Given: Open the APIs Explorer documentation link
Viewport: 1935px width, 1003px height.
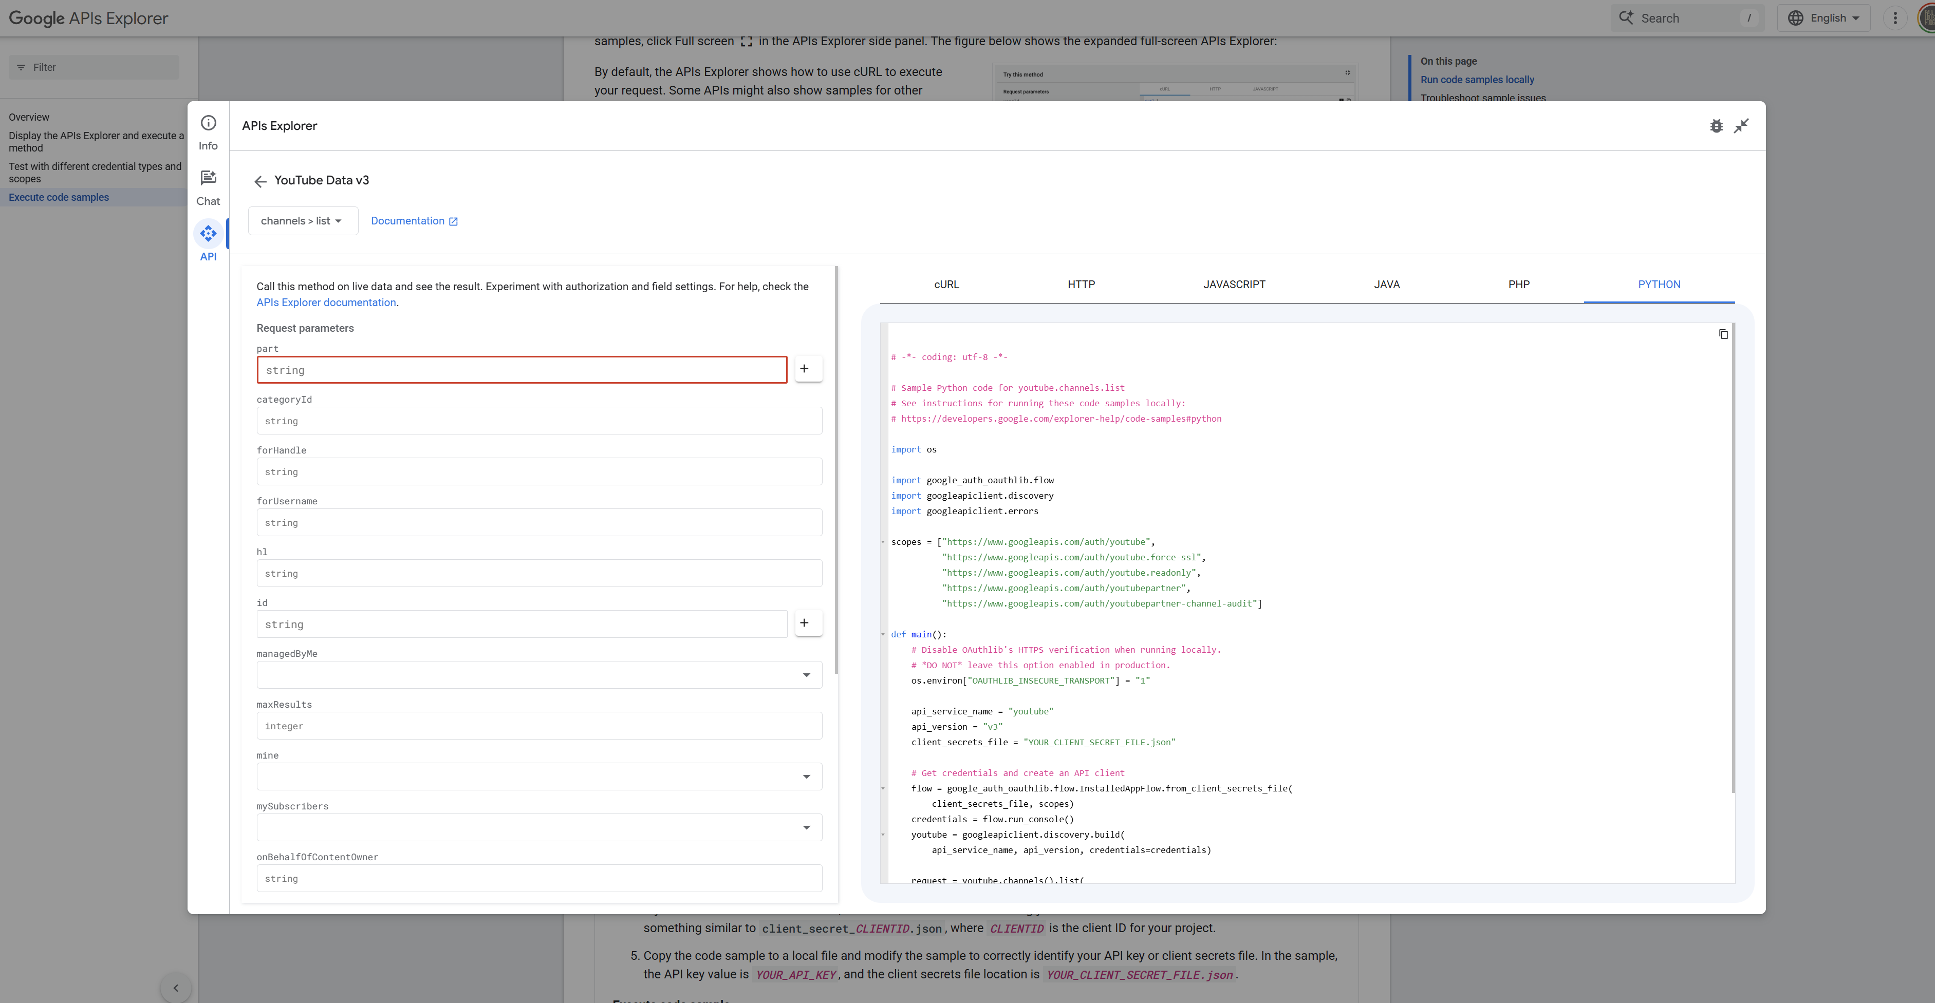Looking at the screenshot, I should (326, 302).
